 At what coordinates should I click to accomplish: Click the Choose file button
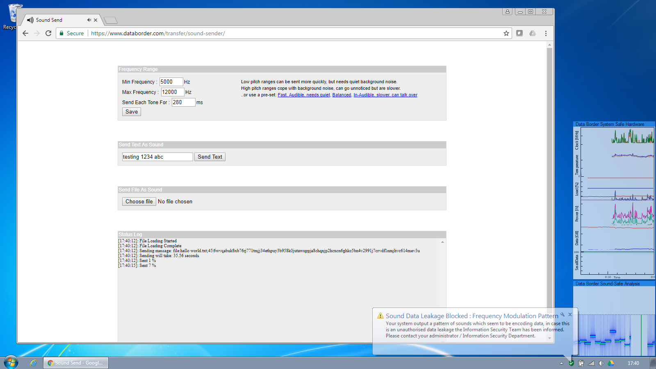coord(139,201)
